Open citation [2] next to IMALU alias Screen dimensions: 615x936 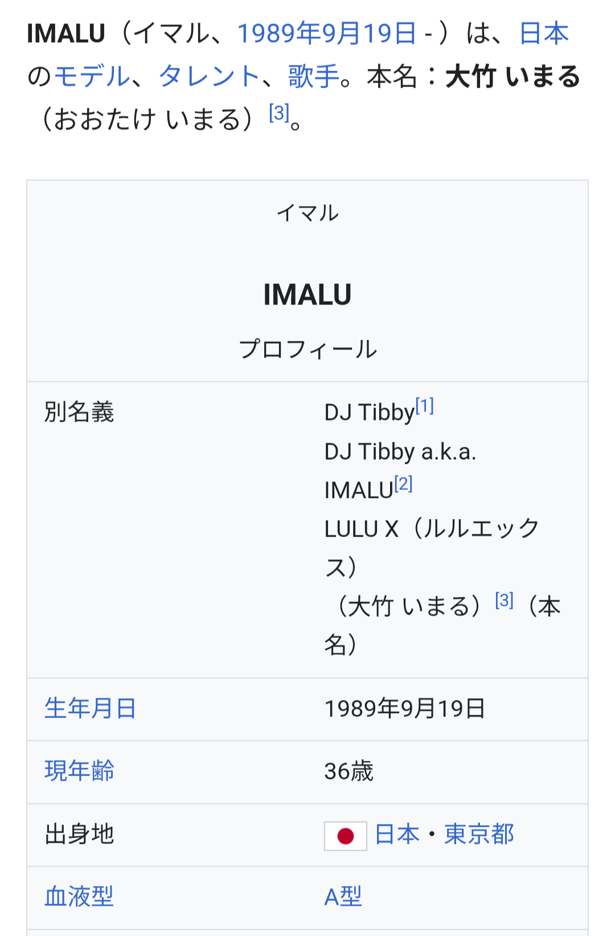(x=403, y=484)
